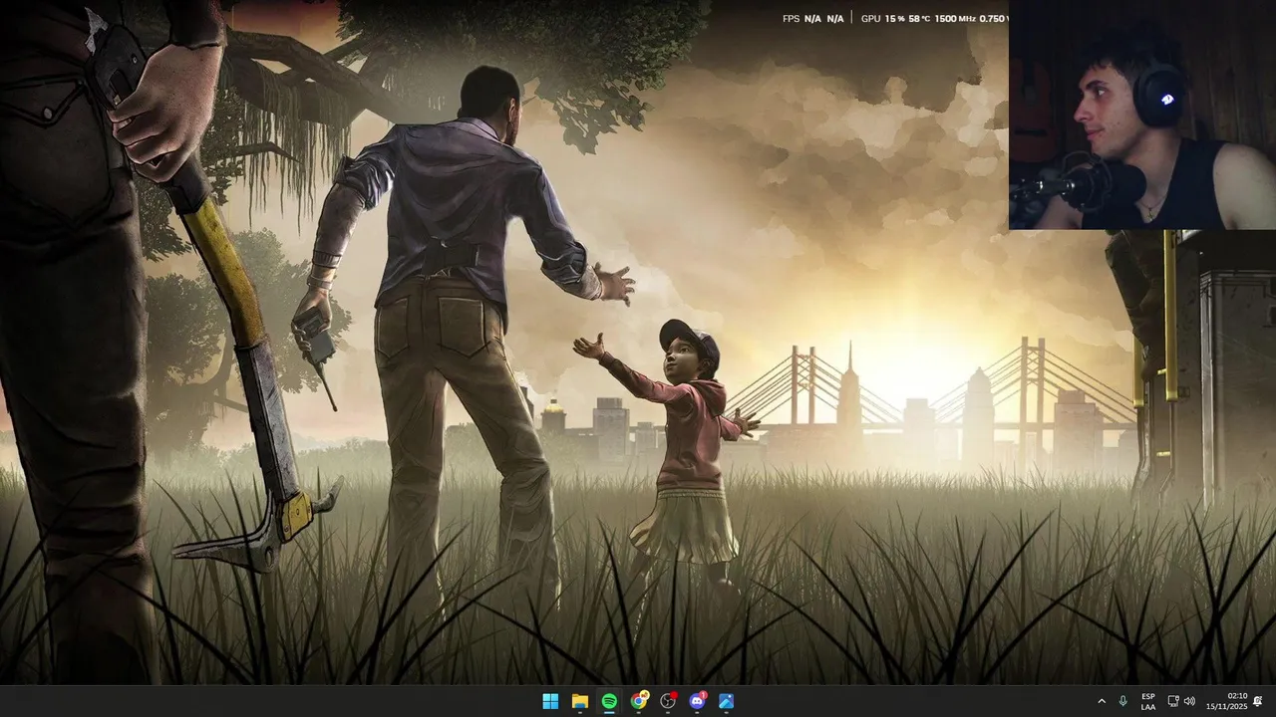Screen dimensions: 1276x717
Task: Show hidden system tray icons
Action: [x=1102, y=701]
